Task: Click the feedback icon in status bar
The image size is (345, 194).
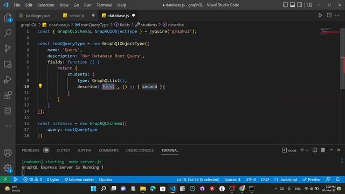Action: tap(328, 179)
